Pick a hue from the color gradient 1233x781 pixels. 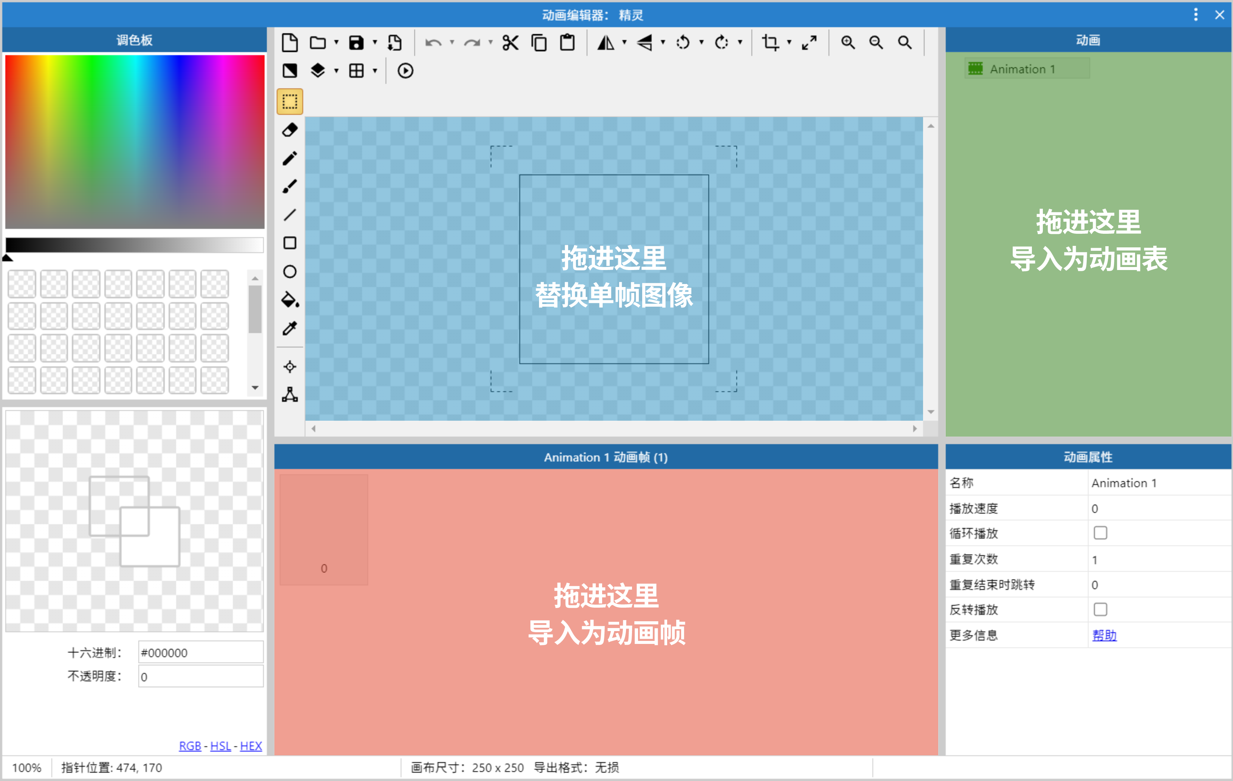(135, 143)
